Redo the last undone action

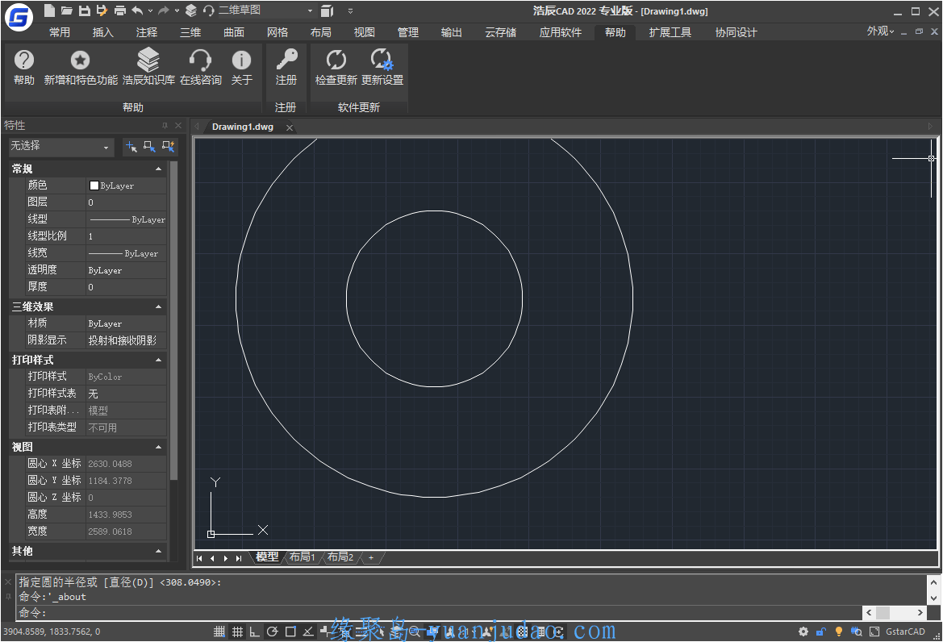pos(164,10)
